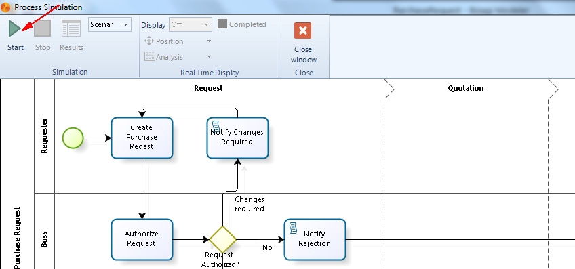Select the Requester lane label
The width and height of the screenshot is (575, 269).
[x=44, y=136]
